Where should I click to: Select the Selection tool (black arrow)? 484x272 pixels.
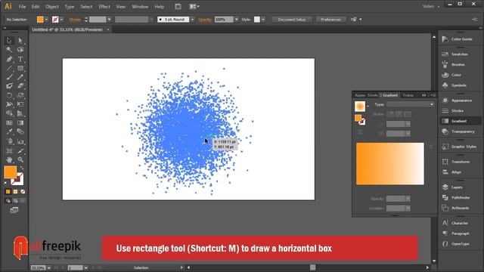pos(9,40)
